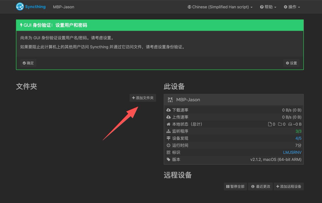Click 暂停全部 to pause all devices
This screenshot has height=203, width=322.
[235, 186]
